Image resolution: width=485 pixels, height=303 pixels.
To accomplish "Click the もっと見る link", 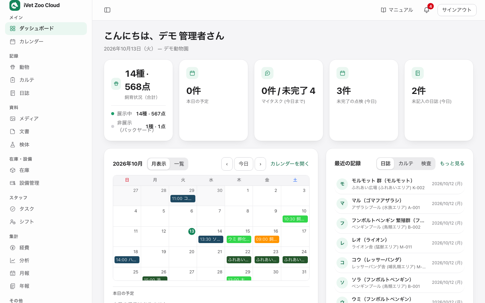I will tap(452, 164).
